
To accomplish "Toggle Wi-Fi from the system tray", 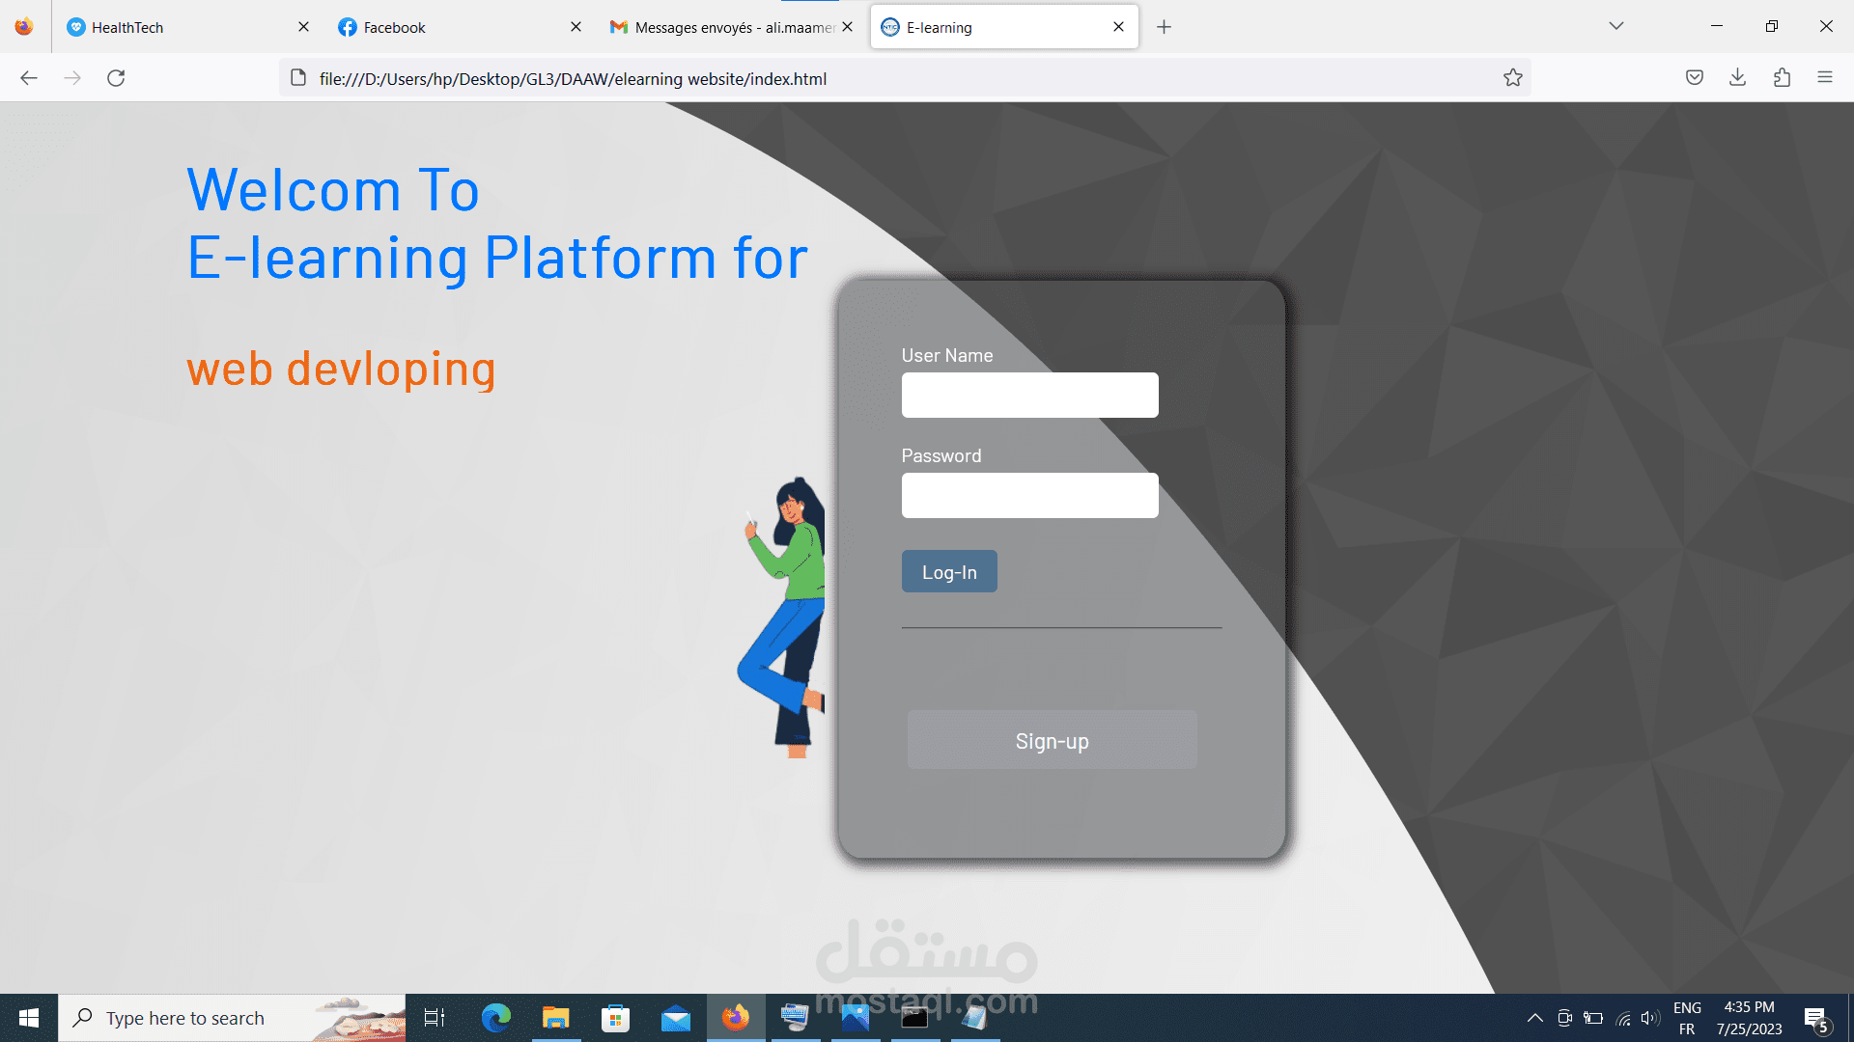I will [1621, 1017].
